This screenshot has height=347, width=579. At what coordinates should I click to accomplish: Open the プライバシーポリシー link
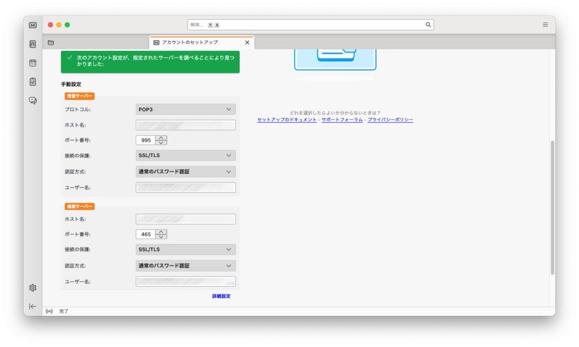pos(391,120)
